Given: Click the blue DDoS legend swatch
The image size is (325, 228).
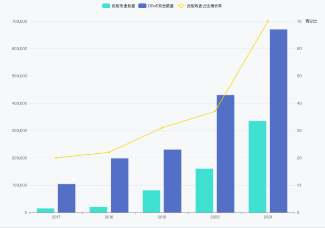Looking at the screenshot, I should pyautogui.click(x=142, y=6).
